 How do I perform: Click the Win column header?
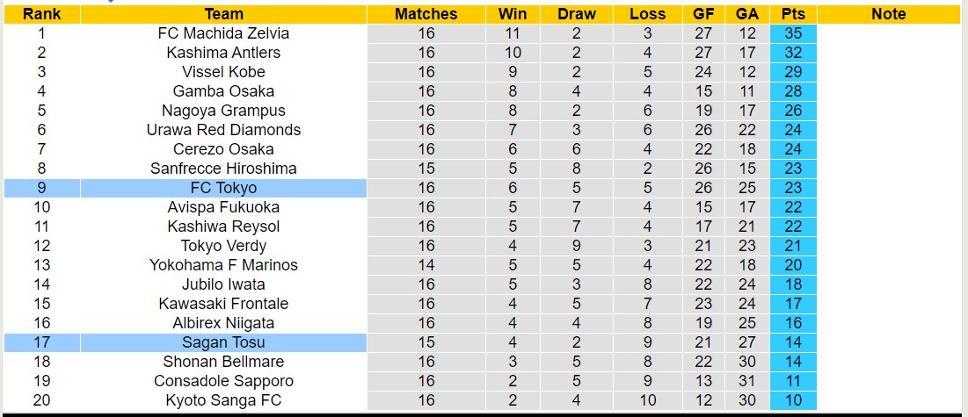pyautogui.click(x=513, y=14)
